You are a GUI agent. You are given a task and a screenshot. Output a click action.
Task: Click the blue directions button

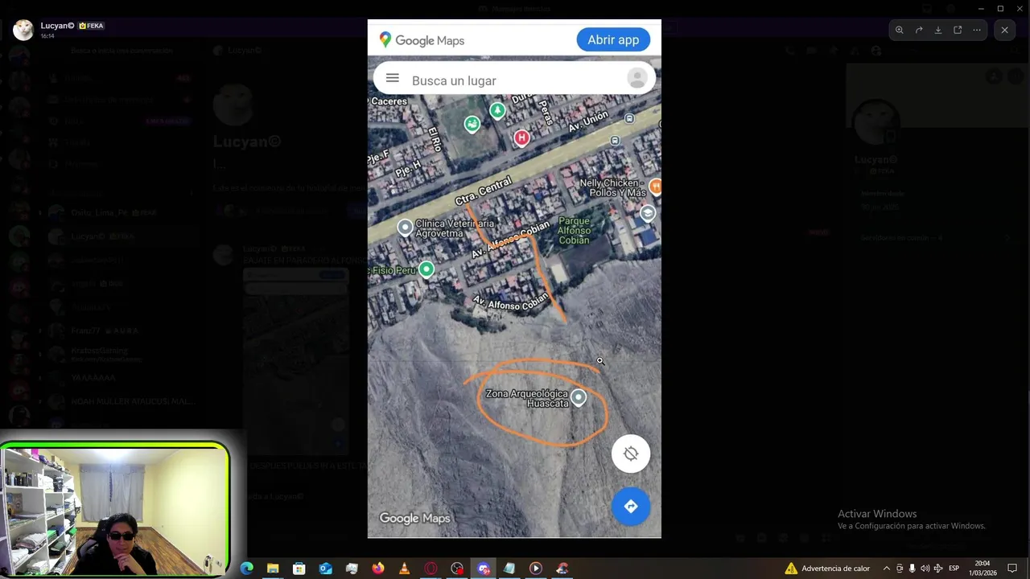click(631, 506)
